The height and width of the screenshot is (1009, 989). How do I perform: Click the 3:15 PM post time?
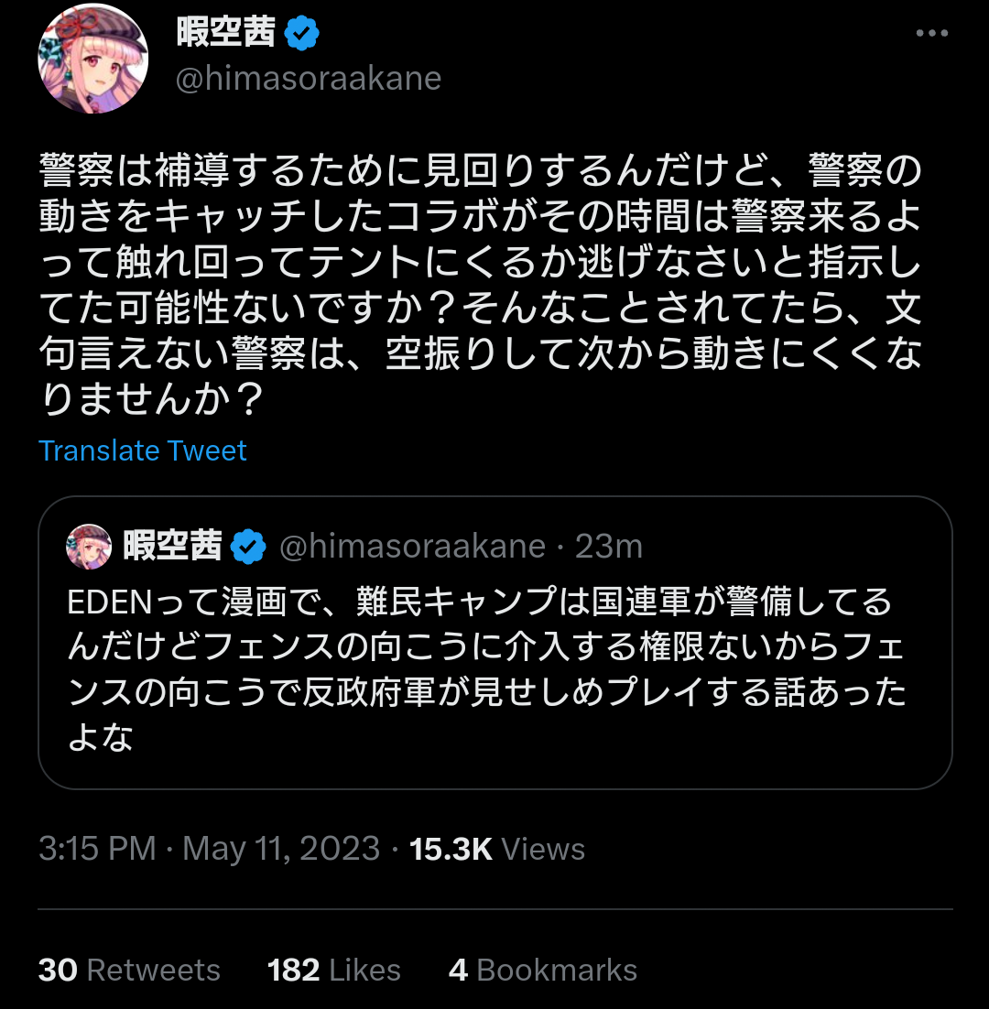click(x=97, y=849)
